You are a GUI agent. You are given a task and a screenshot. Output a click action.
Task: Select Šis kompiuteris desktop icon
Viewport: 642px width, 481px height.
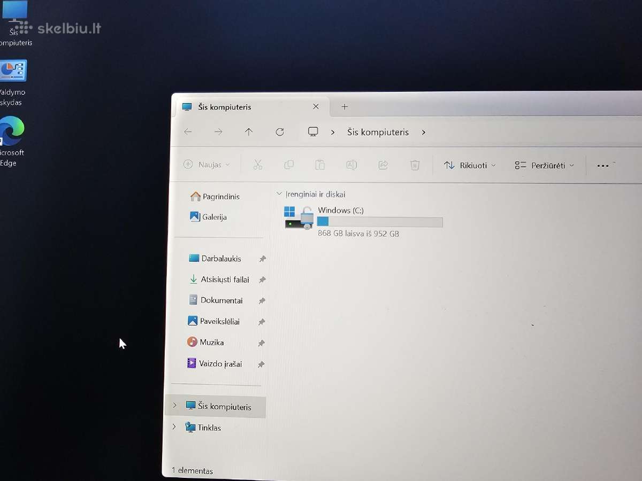tap(16, 24)
